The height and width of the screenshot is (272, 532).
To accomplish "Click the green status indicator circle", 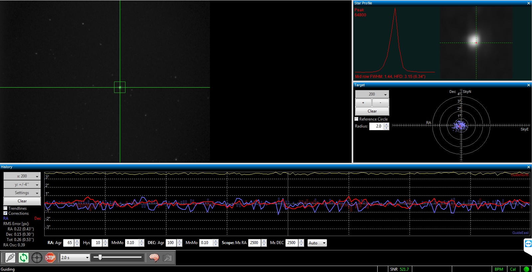I will click(x=526, y=269).
